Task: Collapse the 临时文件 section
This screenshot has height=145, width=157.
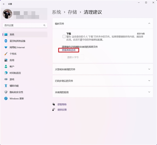Action: tap(149, 24)
